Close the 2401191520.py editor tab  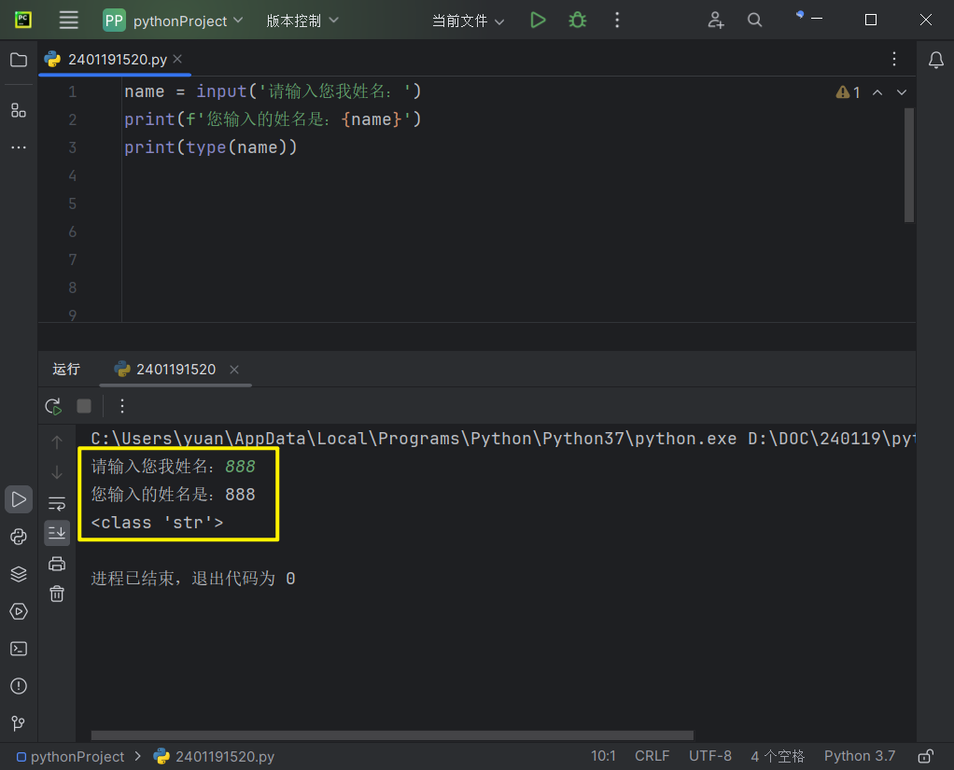pyautogui.click(x=177, y=59)
